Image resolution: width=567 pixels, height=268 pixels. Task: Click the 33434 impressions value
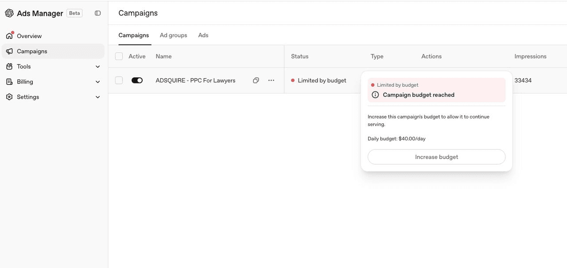[x=523, y=80]
